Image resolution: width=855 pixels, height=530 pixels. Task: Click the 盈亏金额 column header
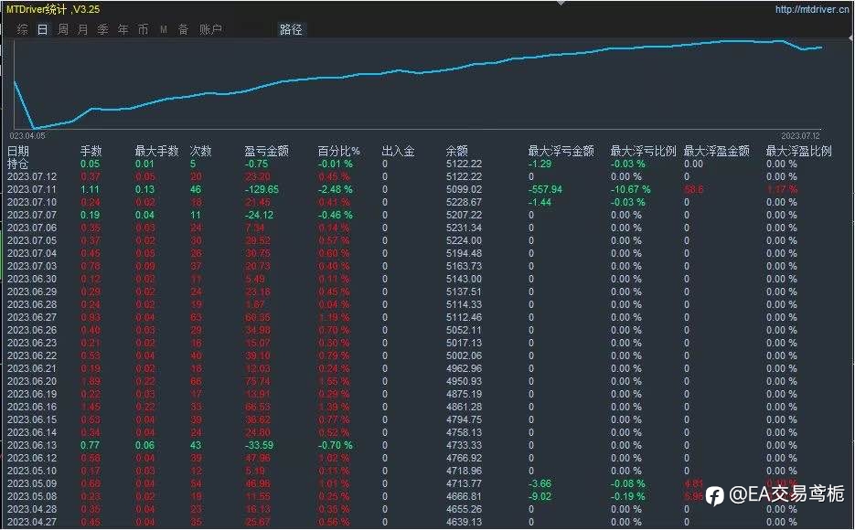click(x=267, y=151)
